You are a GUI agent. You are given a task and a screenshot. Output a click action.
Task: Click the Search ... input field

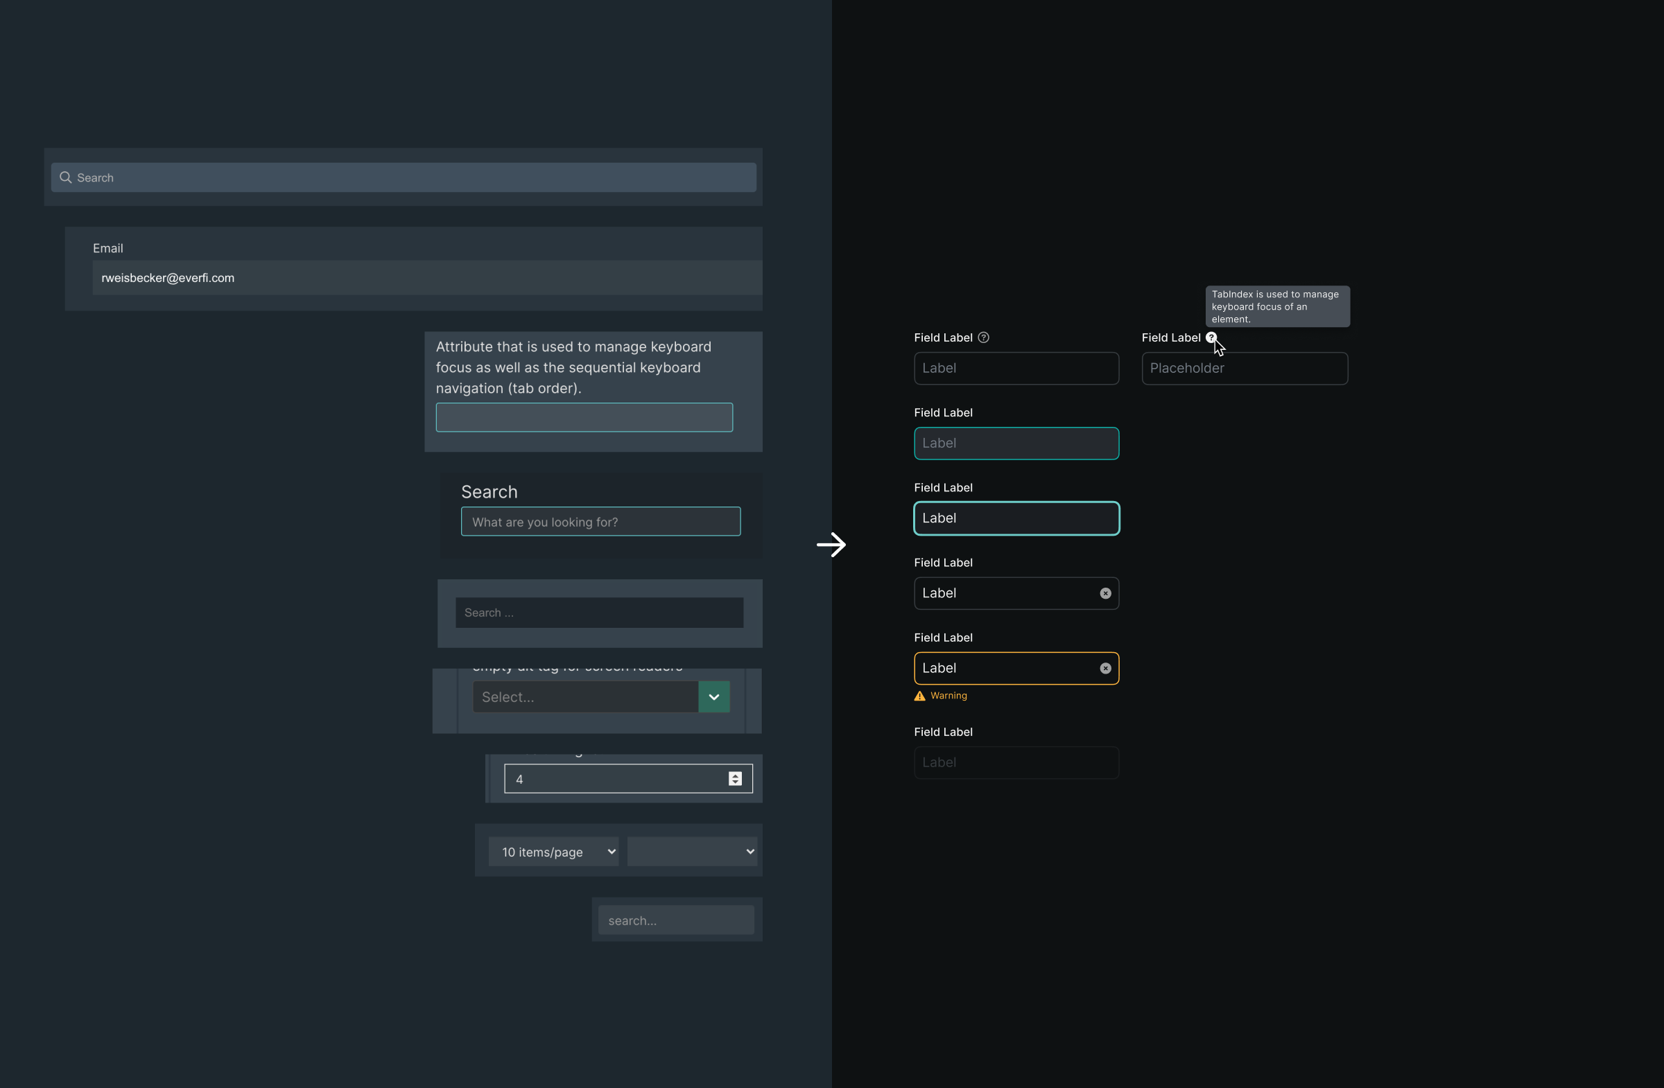598,612
